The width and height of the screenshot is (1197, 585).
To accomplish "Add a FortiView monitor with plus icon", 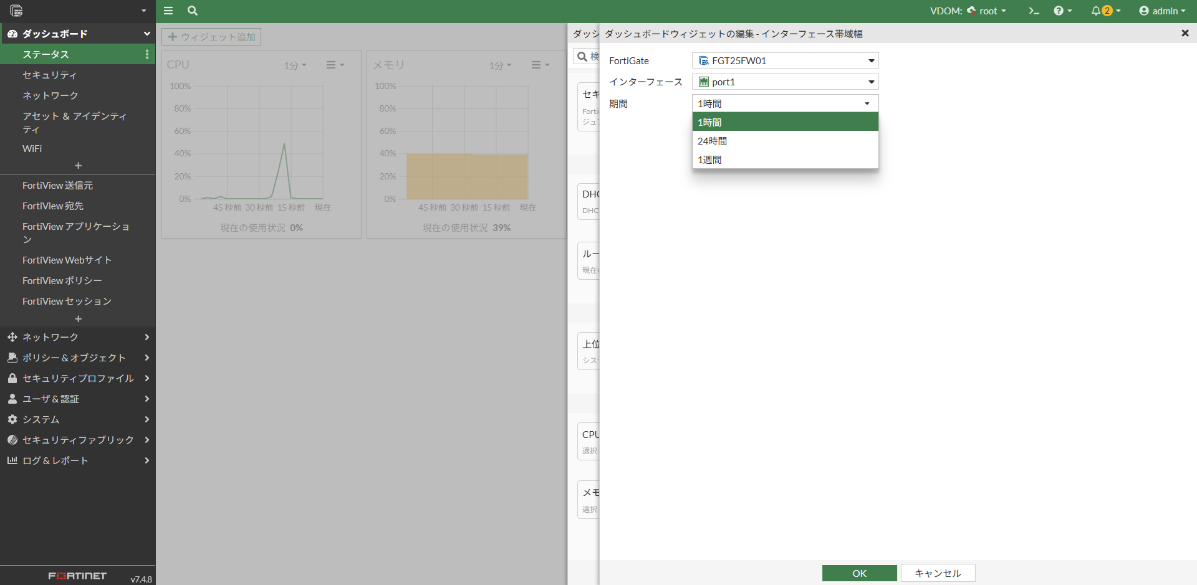I will 78,319.
